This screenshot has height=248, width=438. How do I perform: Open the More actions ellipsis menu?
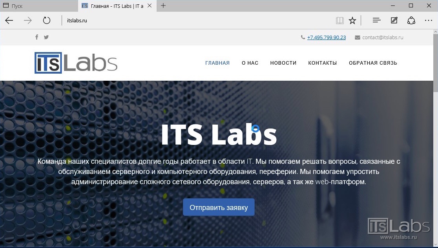point(429,20)
